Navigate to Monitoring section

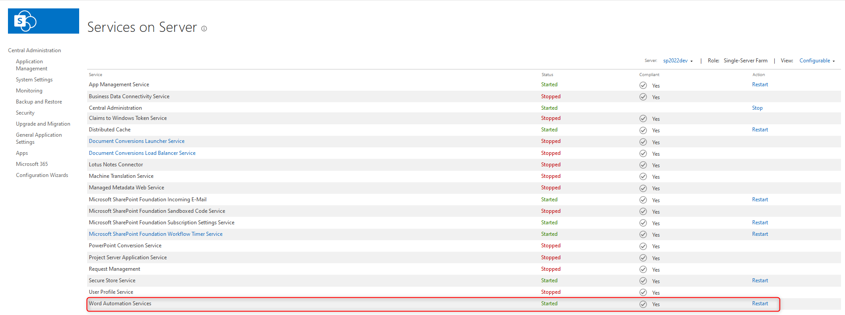[x=29, y=91]
